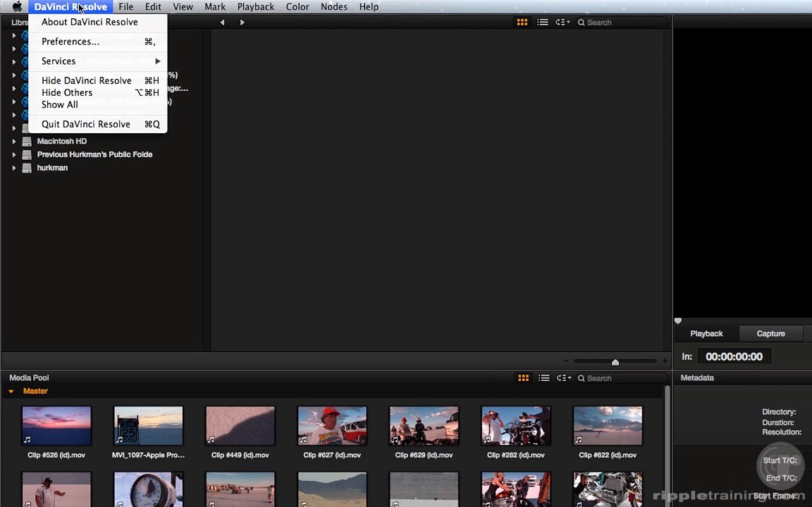The image size is (812, 507).
Task: Select the Macintosh HD drive icon
Action: (26, 142)
